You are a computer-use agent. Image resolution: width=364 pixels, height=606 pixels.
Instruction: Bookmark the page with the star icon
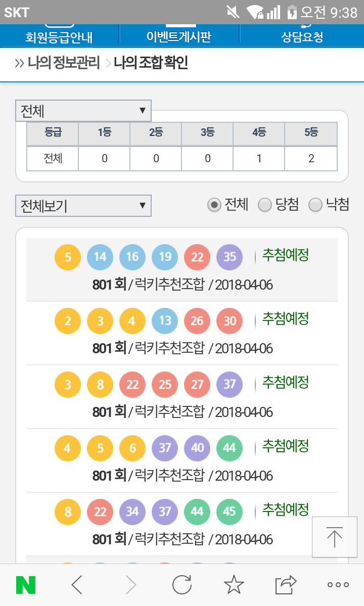[234, 585]
